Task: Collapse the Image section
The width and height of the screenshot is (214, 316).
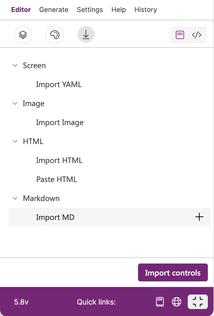Action: point(15,103)
